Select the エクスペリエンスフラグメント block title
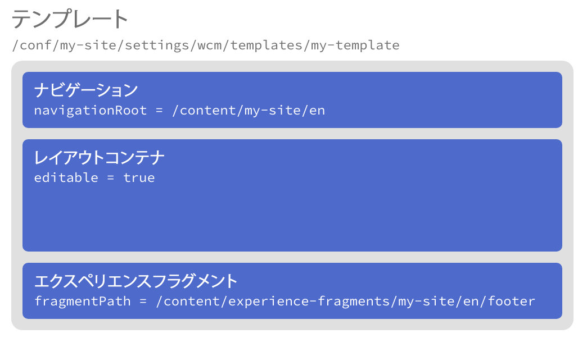The image size is (587, 347). [136, 281]
